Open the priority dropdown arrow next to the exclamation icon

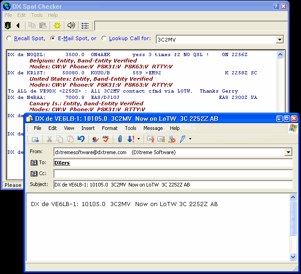tap(138, 139)
